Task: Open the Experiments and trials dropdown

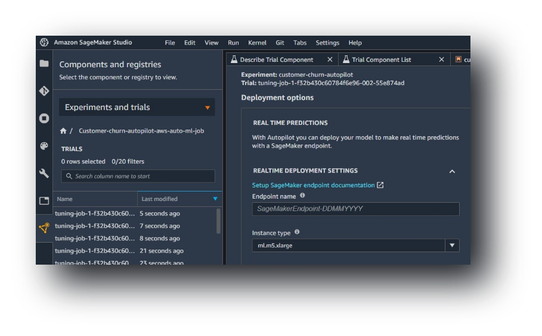Action: [x=137, y=107]
